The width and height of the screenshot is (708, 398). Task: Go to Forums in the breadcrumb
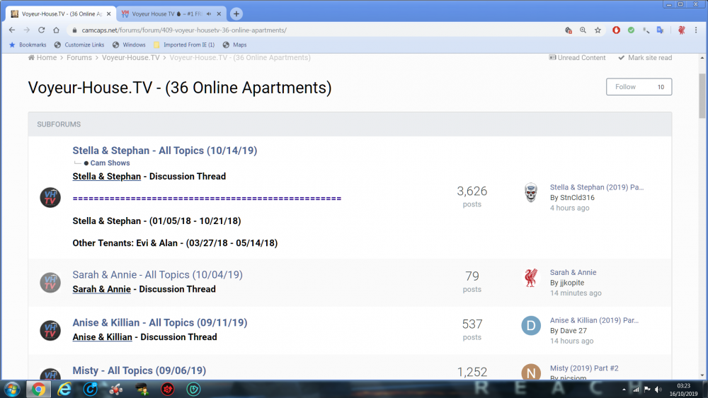click(79, 58)
